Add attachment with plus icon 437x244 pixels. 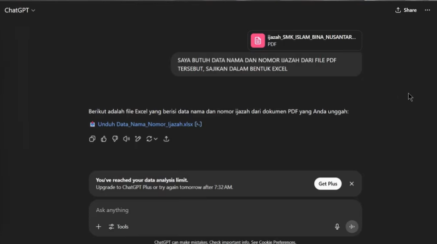[98, 227]
